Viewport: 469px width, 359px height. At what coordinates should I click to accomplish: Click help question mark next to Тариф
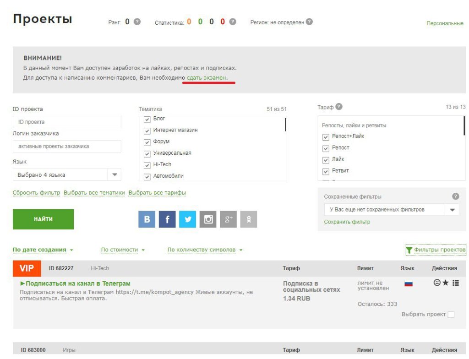coord(339,107)
